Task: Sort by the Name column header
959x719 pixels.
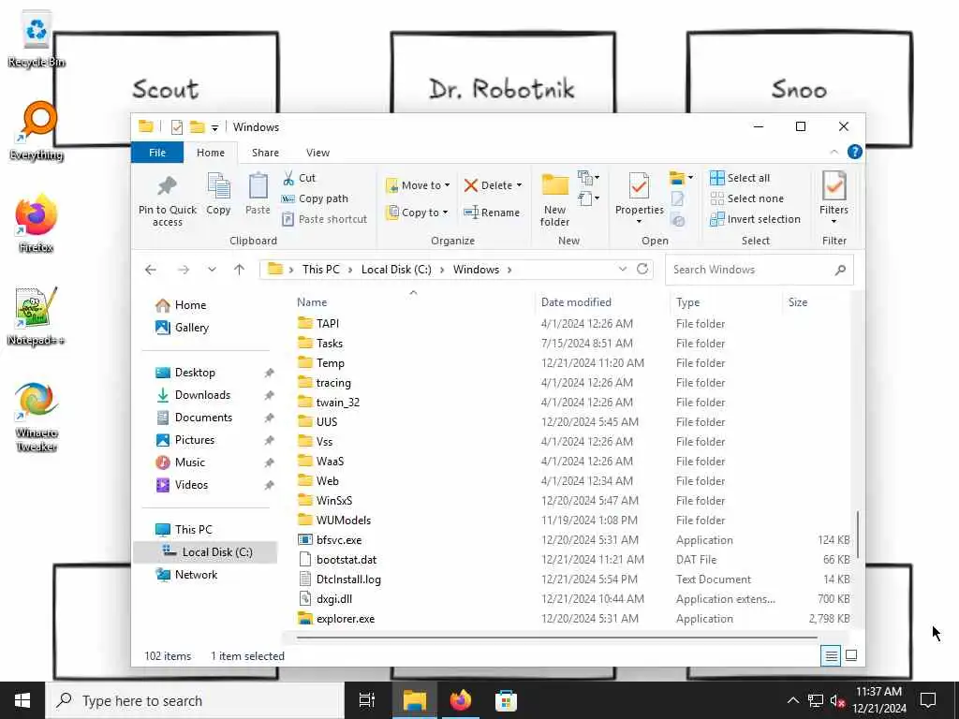Action: click(312, 302)
